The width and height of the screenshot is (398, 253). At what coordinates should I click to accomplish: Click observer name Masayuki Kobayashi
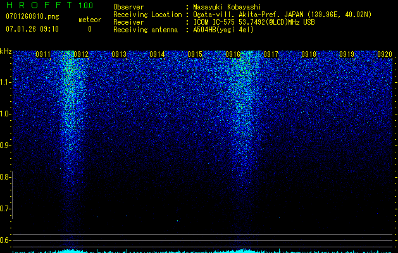[x=227, y=7]
